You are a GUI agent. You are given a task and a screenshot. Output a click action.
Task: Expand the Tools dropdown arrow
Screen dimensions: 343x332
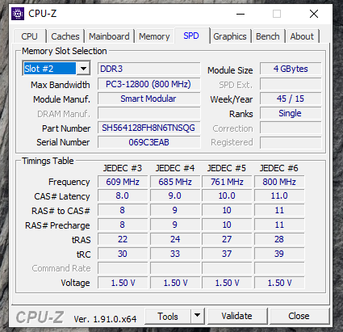tap(197, 316)
